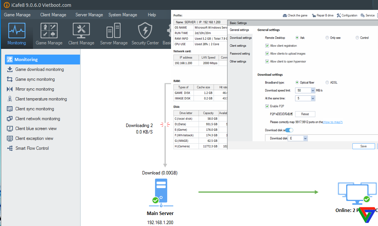Open Smart Flow Control in sidebar
The width and height of the screenshot is (378, 226).
pyautogui.click(x=32, y=148)
